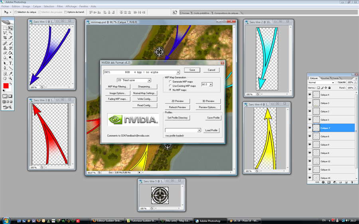Toggle Options de transf. checkbox
Screen dimensions: 359x224
[x=65, y=12]
